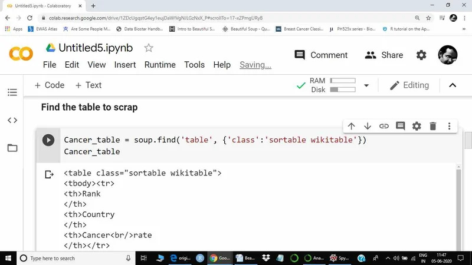The image size is (472, 265).
Task: Reload the browser page
Action: coord(29,18)
